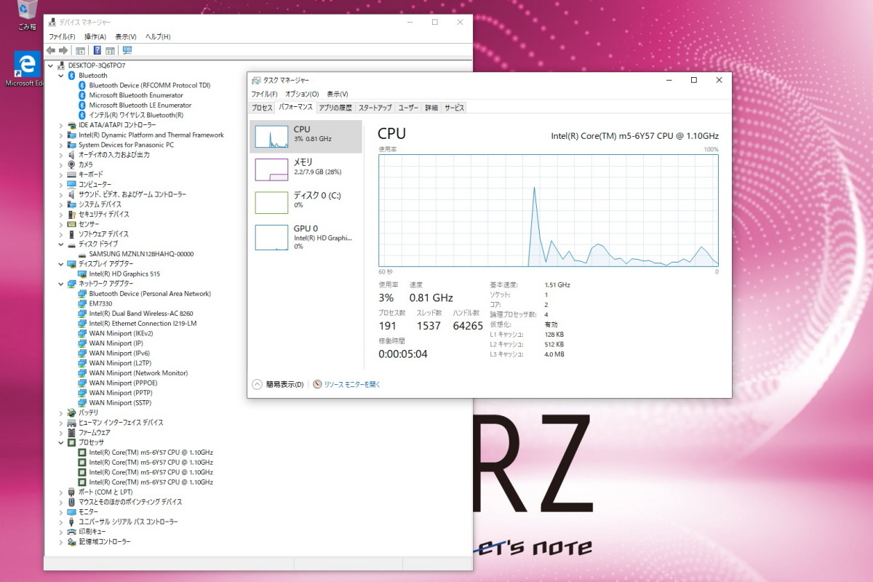The width and height of the screenshot is (873, 582).
Task: Click the リソース モニター icon in Task Manager
Action: [317, 384]
